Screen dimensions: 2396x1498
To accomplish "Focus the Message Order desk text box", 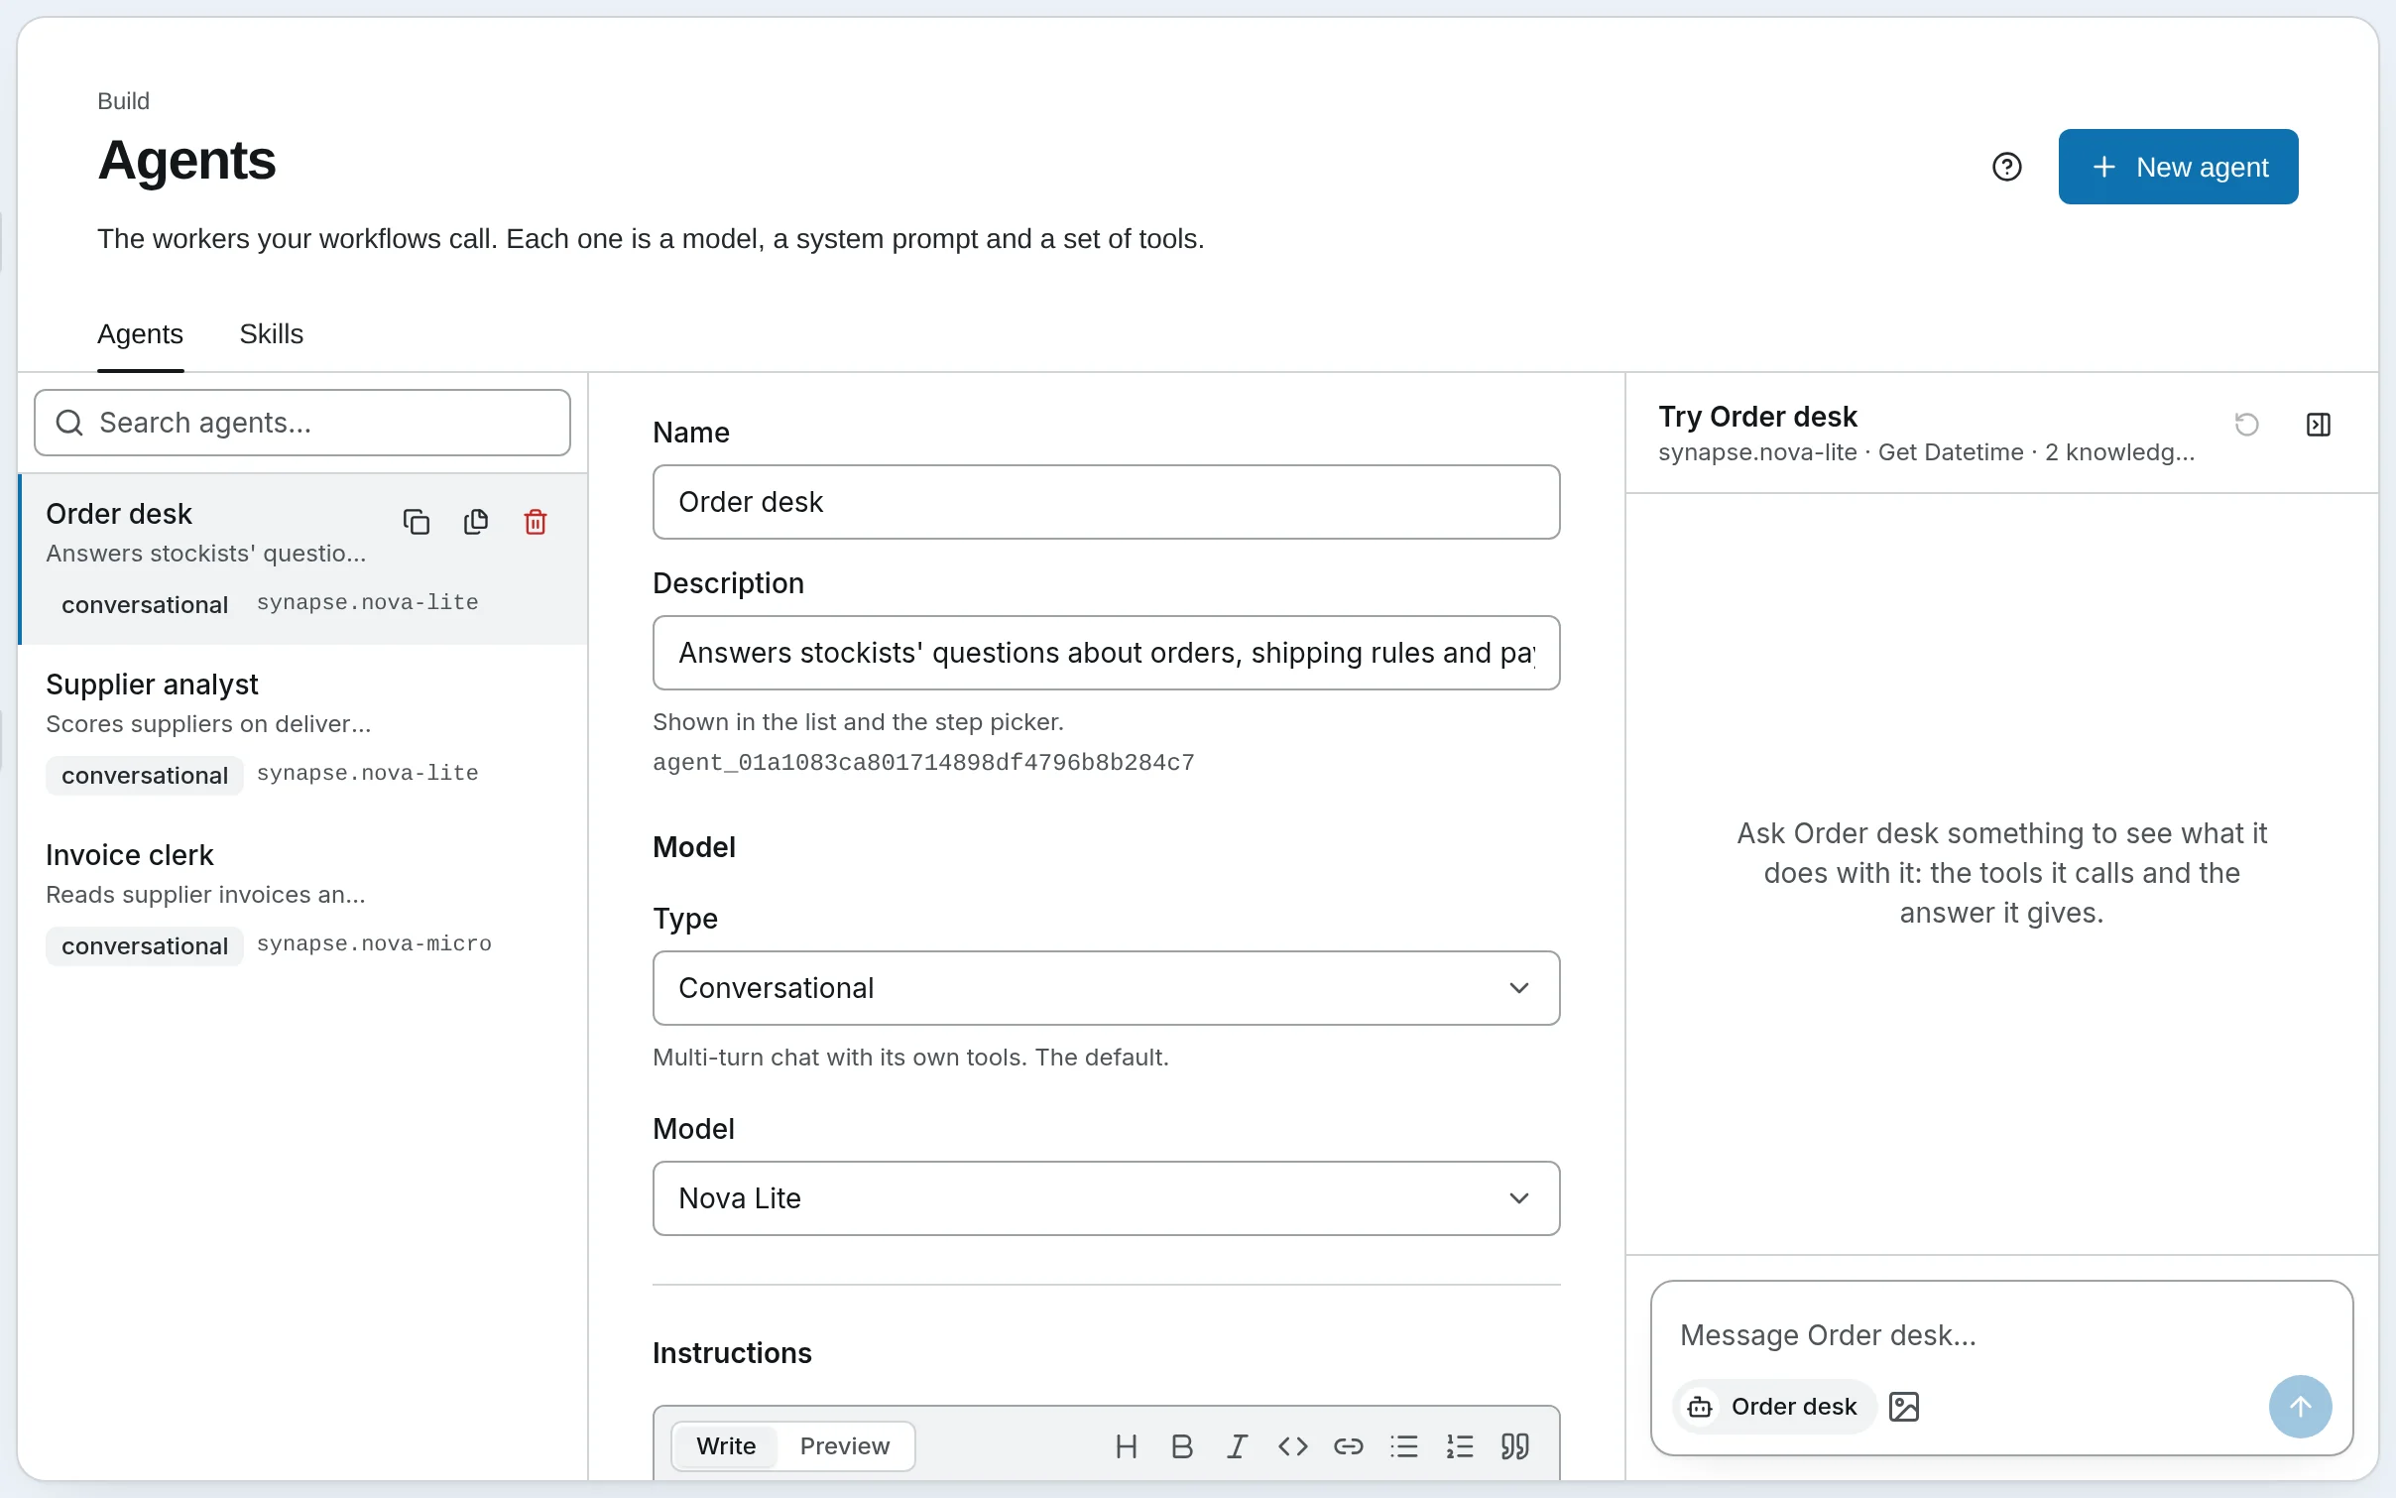I will (2001, 1335).
